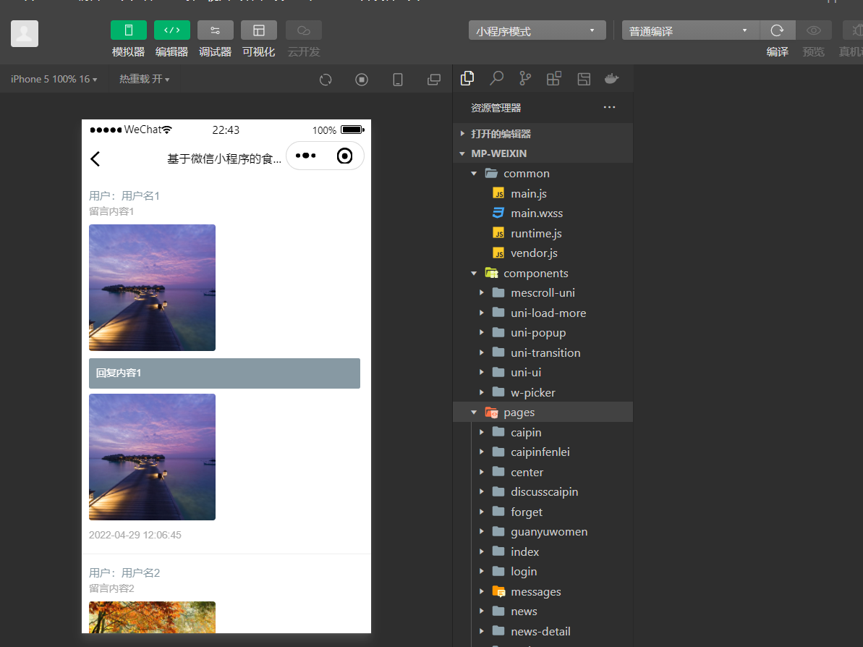863x647 pixels.
Task: Collapse the MP-WEIXIN project root
Action: click(x=543, y=153)
